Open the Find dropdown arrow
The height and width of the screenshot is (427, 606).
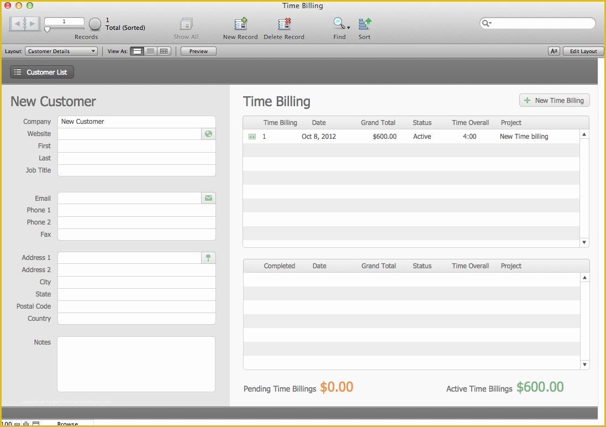[348, 28]
